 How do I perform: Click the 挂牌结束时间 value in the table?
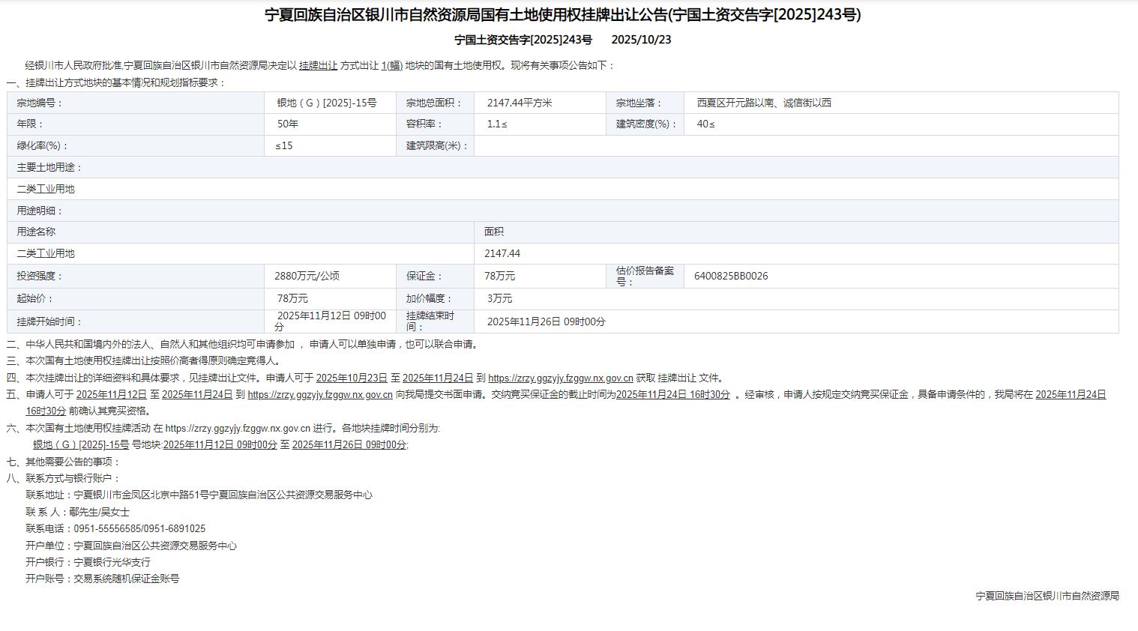[547, 322]
